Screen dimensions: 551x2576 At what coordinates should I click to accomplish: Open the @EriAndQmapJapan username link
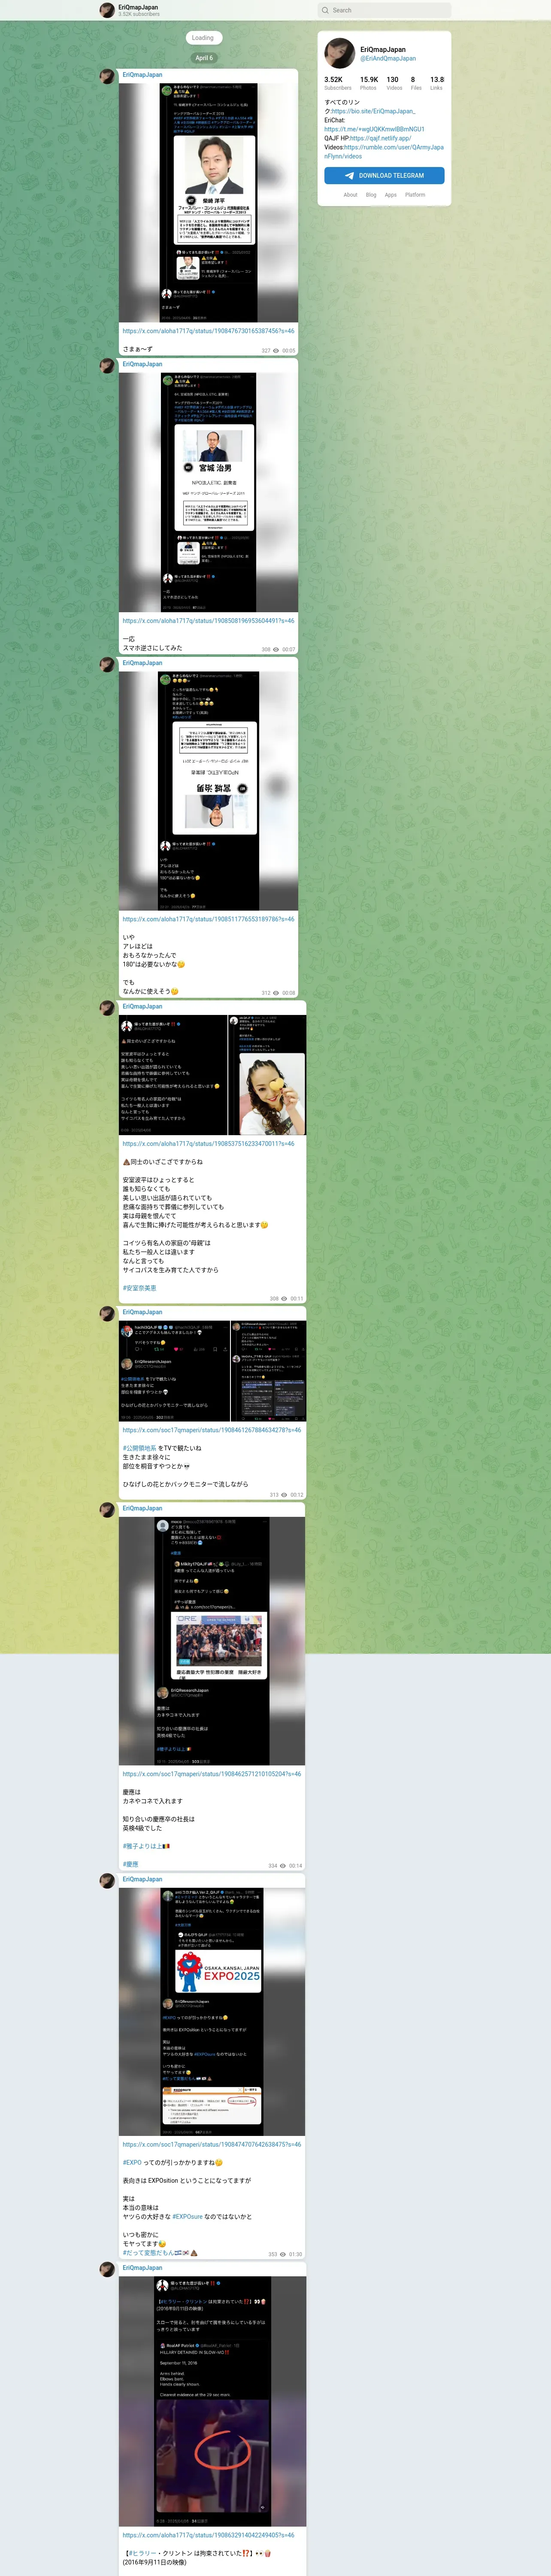click(x=388, y=58)
